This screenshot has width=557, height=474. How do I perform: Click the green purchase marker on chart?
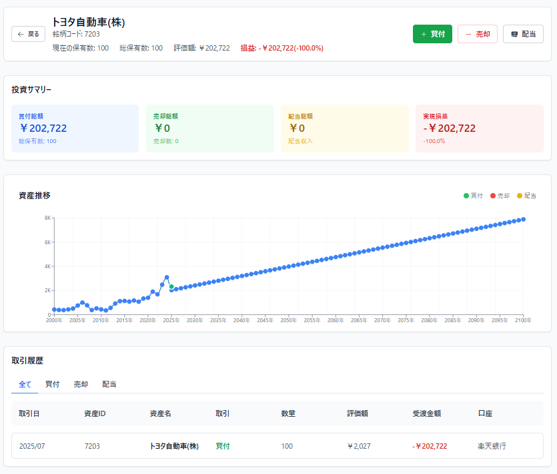[x=171, y=286]
